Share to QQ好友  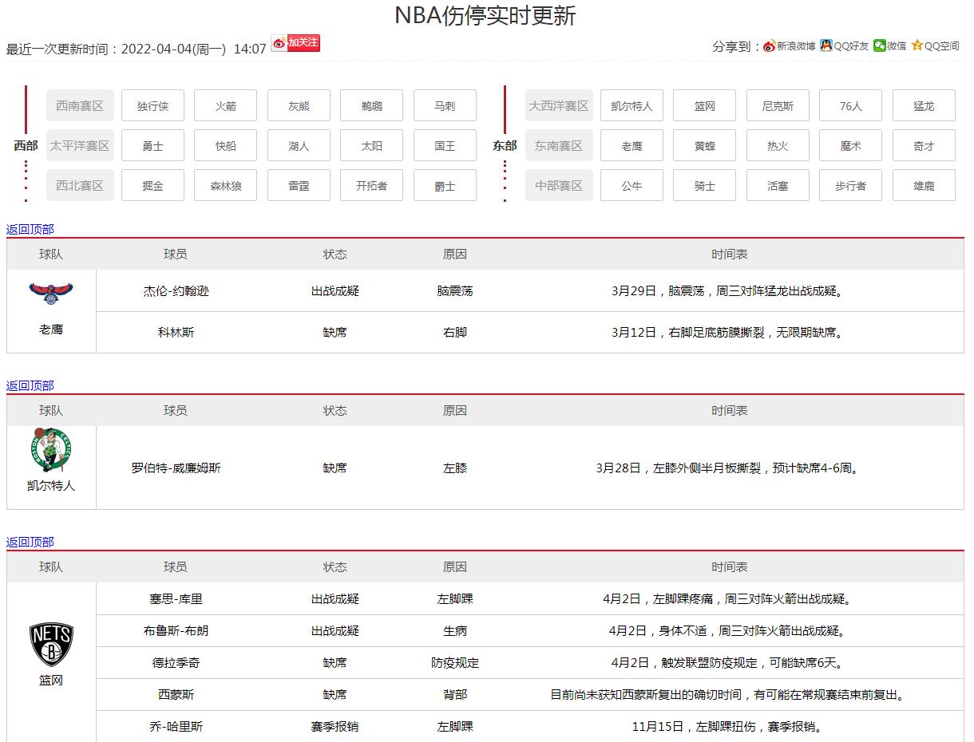point(844,46)
